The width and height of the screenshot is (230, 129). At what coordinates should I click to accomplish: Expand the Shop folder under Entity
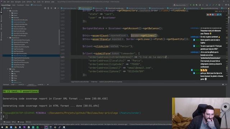(x=10, y=78)
